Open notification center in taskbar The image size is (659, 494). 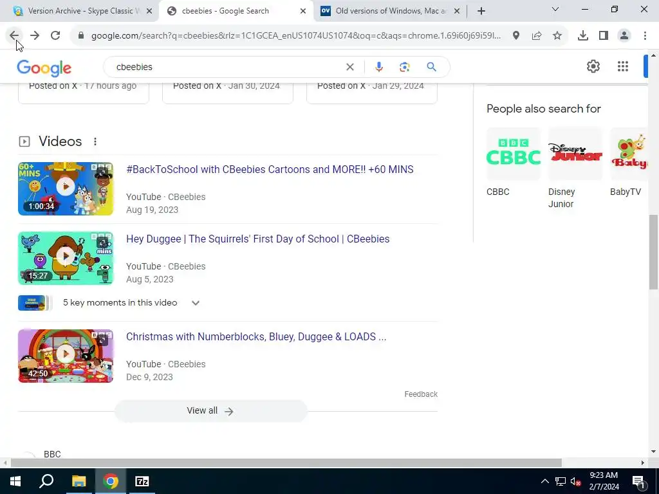click(638, 481)
